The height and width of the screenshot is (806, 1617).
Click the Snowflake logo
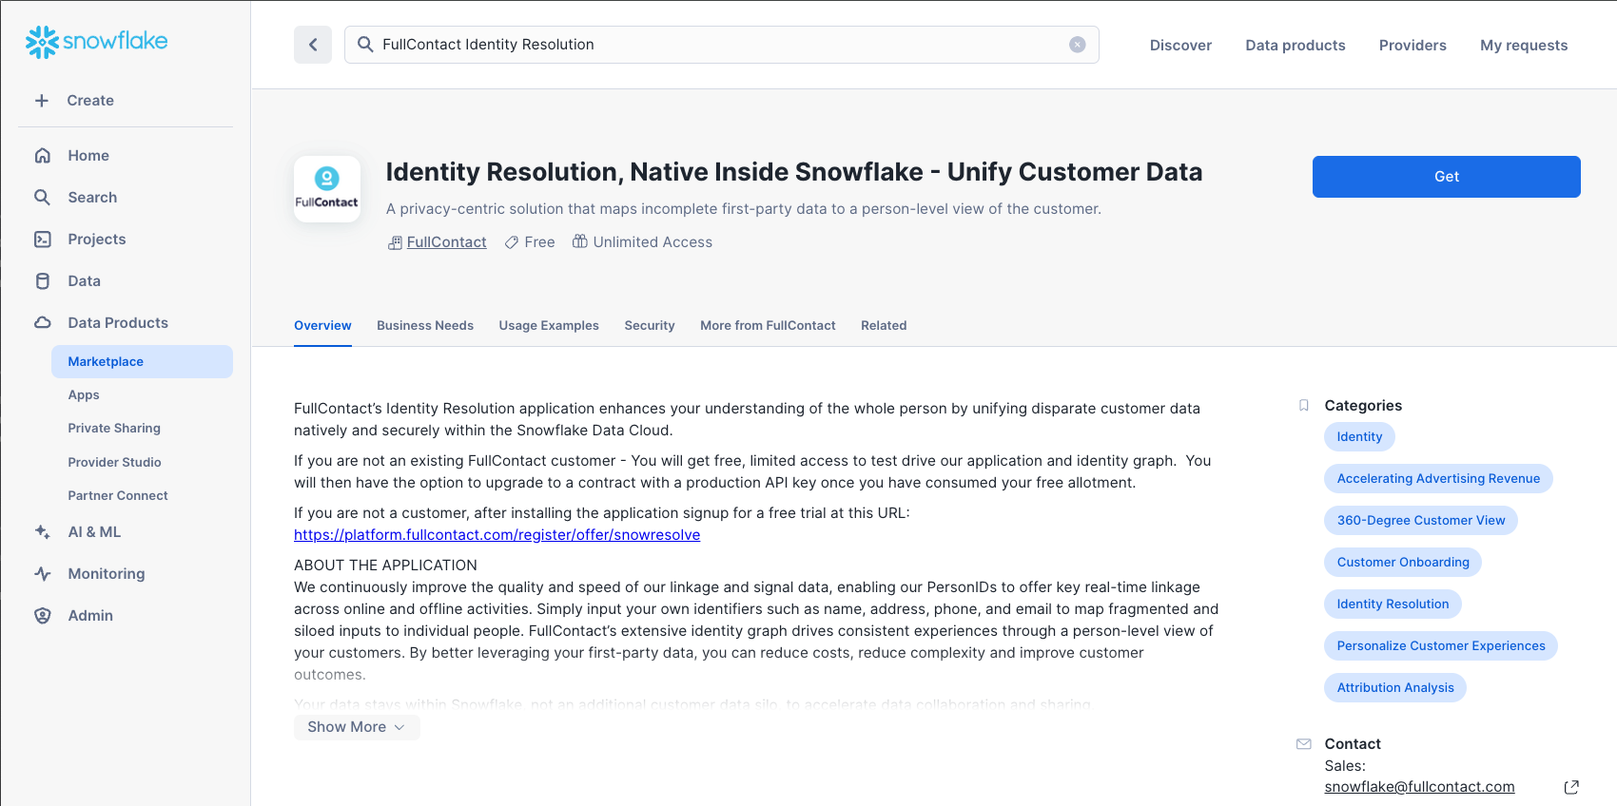click(x=96, y=42)
